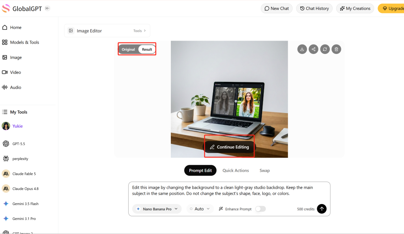Click the Upgrade button
The image size is (404, 234).
click(391, 9)
